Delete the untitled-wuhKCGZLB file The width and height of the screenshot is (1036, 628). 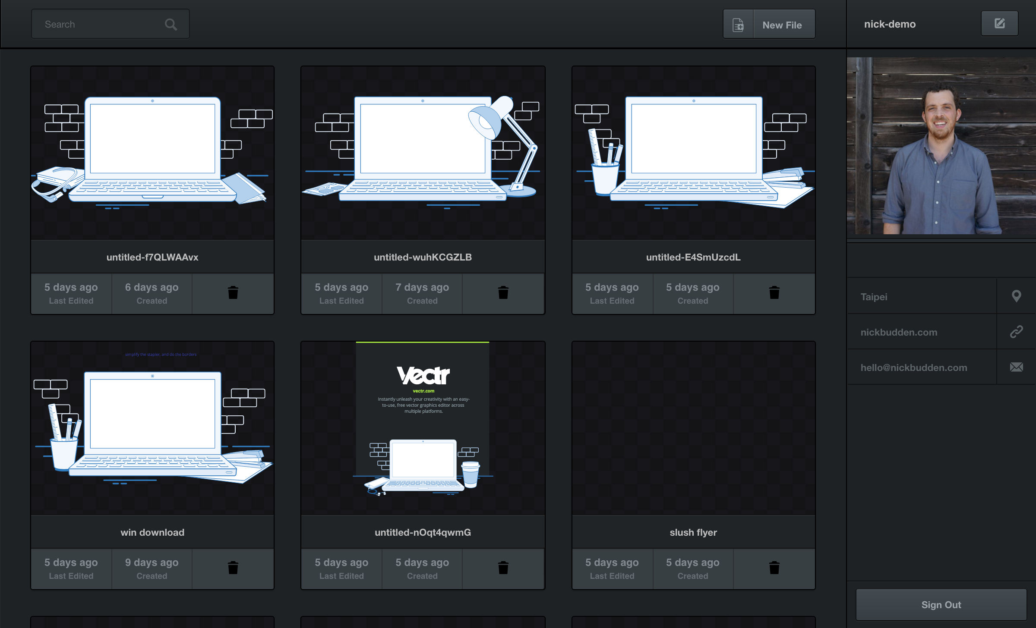[504, 292]
